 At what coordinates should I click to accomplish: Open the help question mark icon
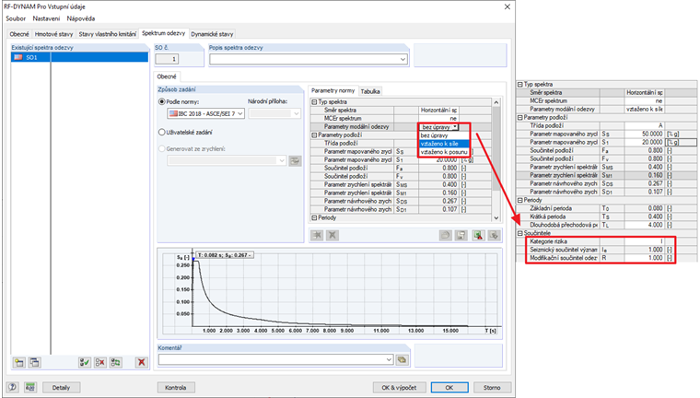click(13, 387)
